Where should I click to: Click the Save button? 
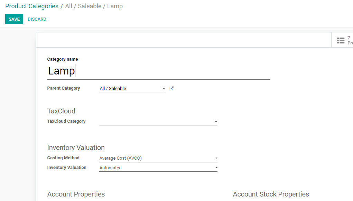(14, 19)
